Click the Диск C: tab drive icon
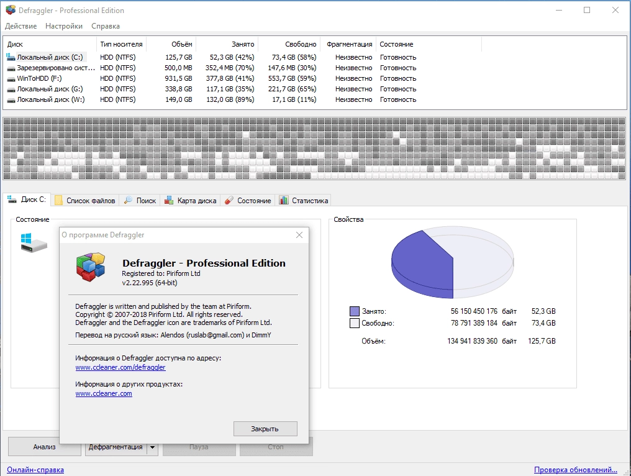The image size is (631, 476). click(12, 199)
